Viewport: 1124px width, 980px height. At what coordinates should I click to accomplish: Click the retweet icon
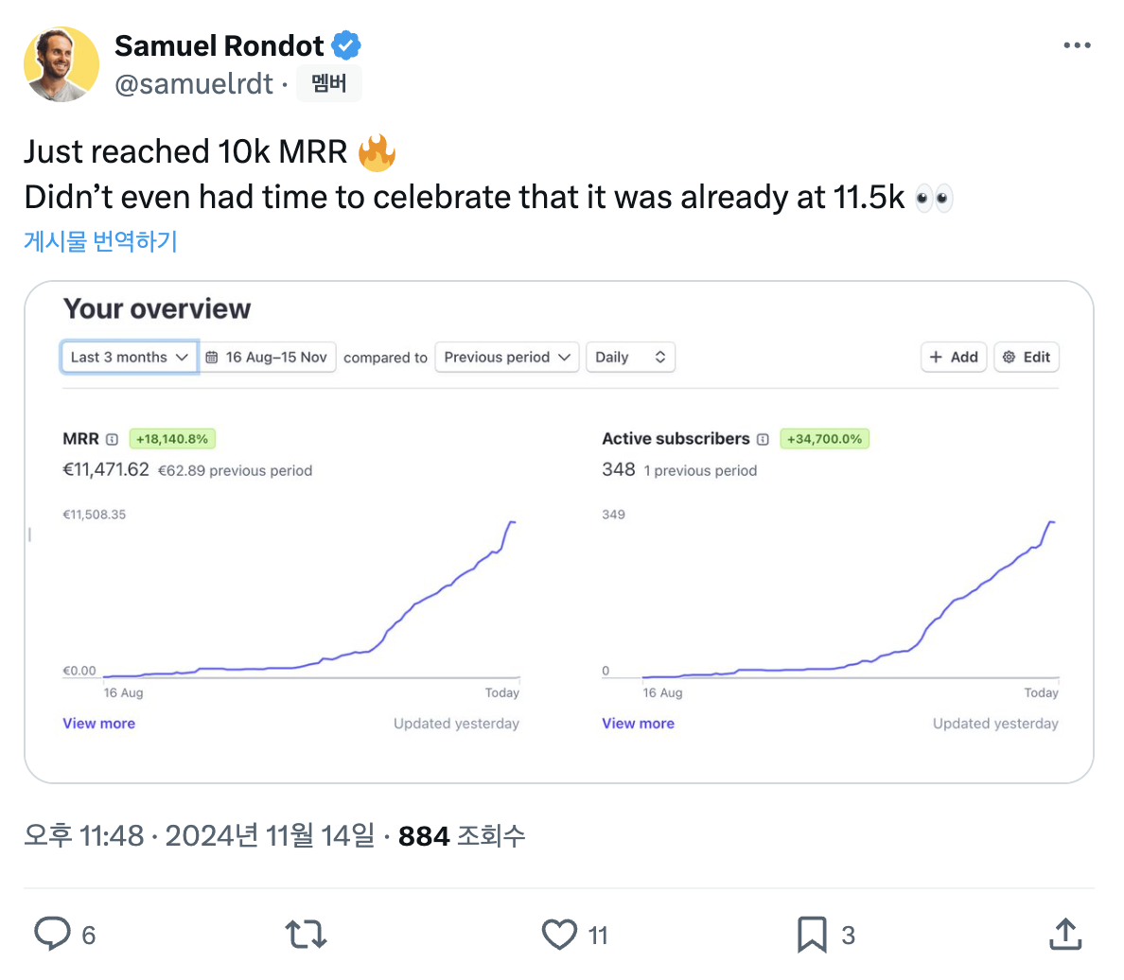305,934
